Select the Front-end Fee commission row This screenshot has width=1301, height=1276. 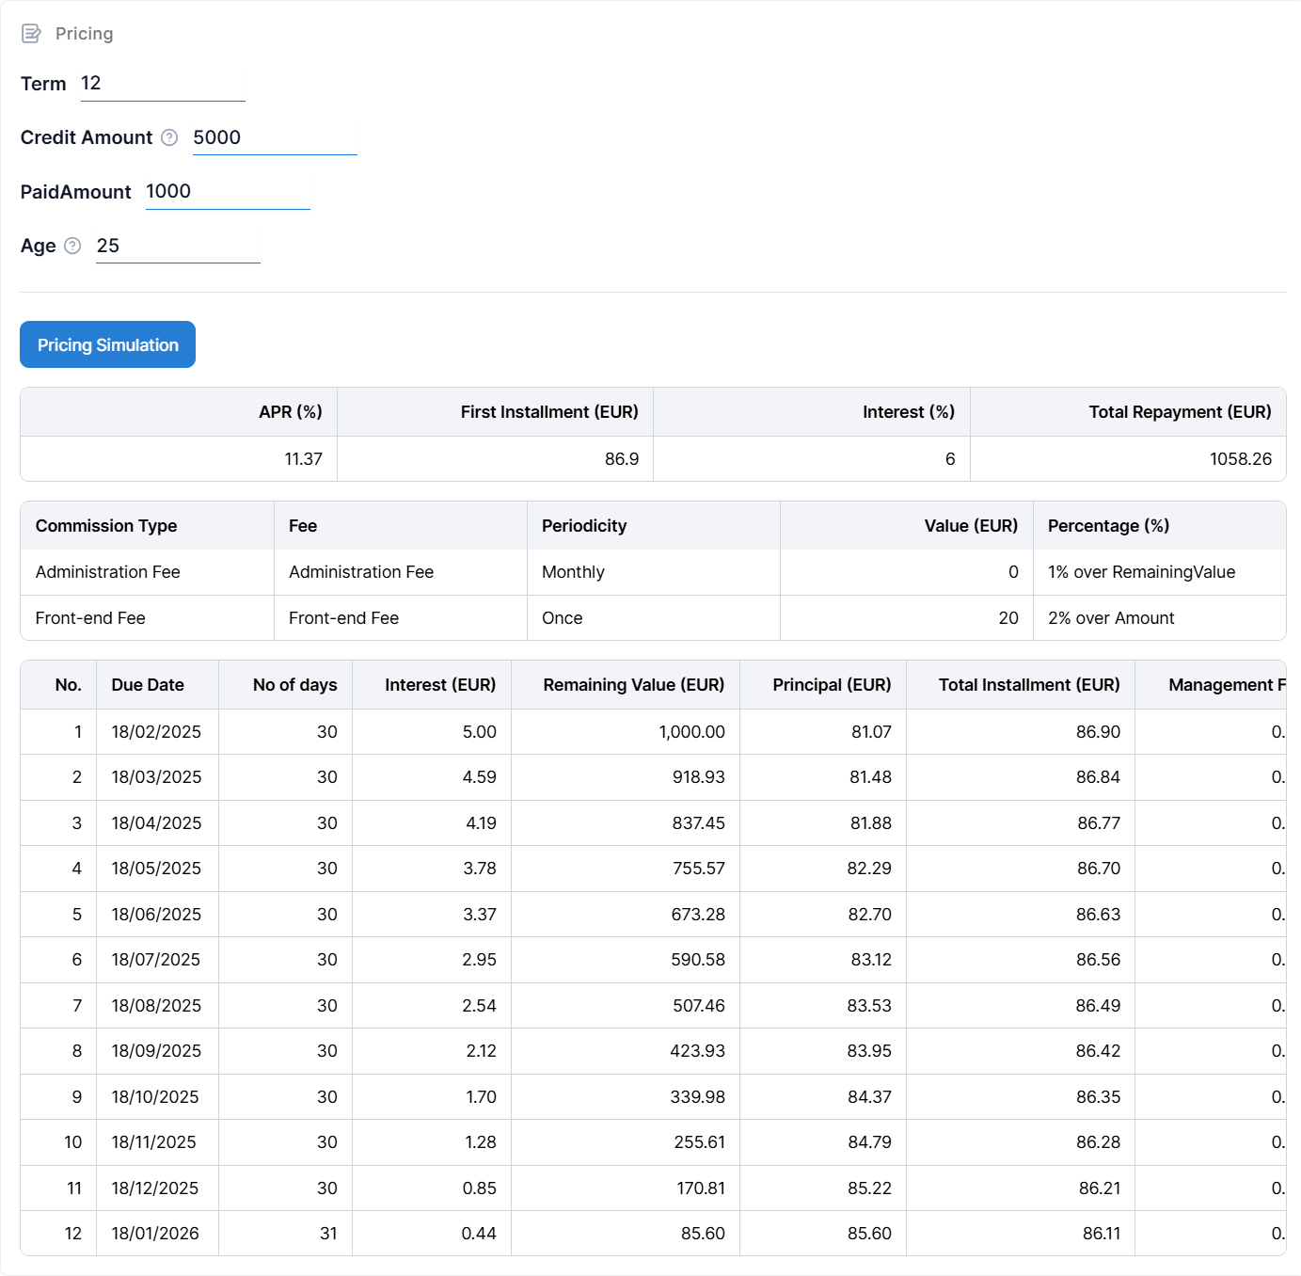pos(90,618)
